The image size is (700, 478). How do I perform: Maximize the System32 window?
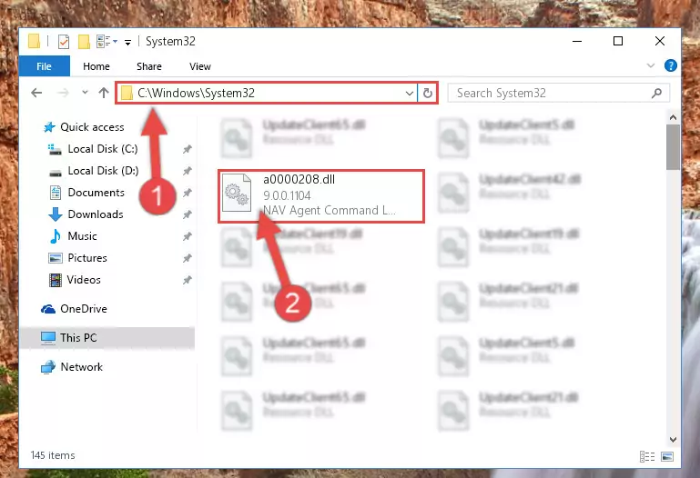click(618, 42)
